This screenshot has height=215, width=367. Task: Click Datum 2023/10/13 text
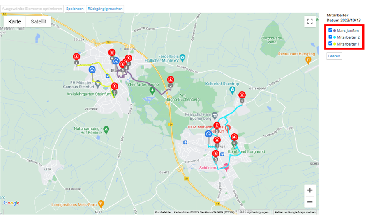click(344, 20)
